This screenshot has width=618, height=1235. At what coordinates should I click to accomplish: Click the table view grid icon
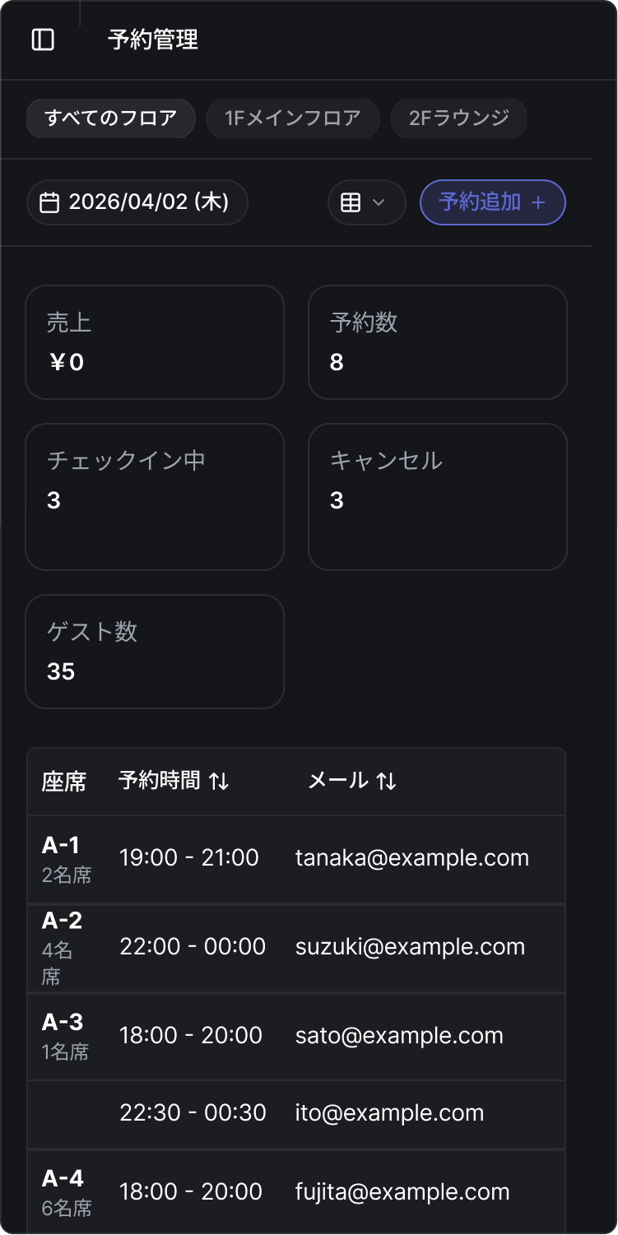point(351,202)
